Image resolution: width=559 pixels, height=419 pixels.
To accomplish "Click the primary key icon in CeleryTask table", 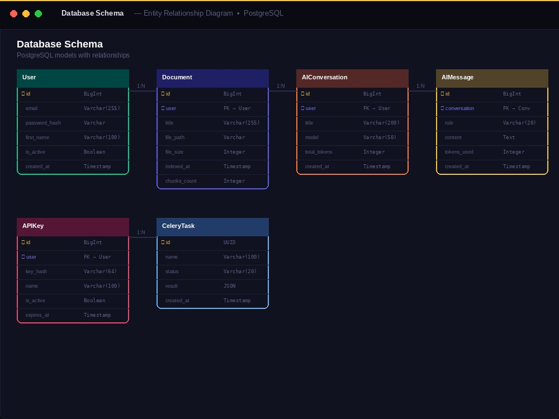I will coord(163,242).
